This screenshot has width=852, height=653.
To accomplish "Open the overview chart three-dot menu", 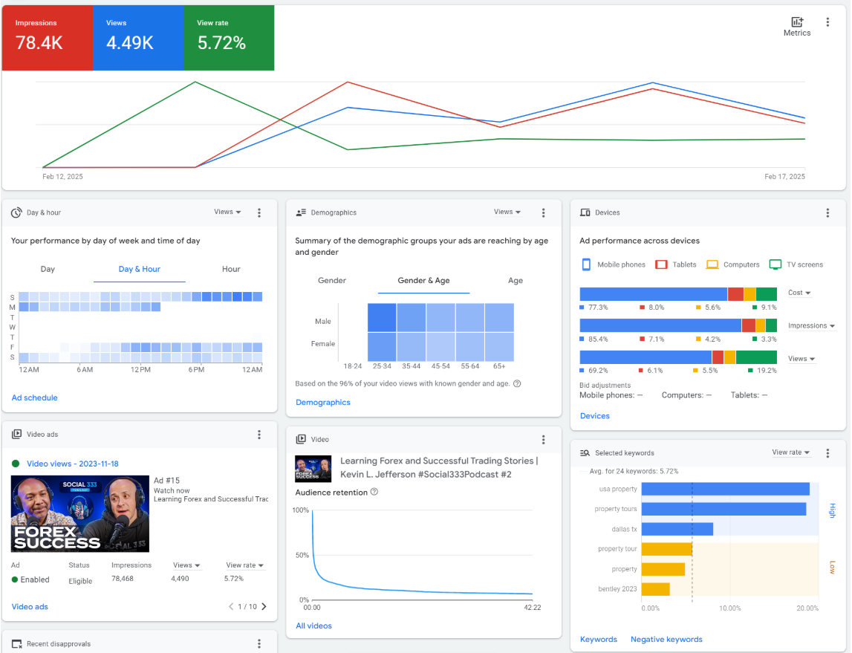I will pyautogui.click(x=827, y=23).
